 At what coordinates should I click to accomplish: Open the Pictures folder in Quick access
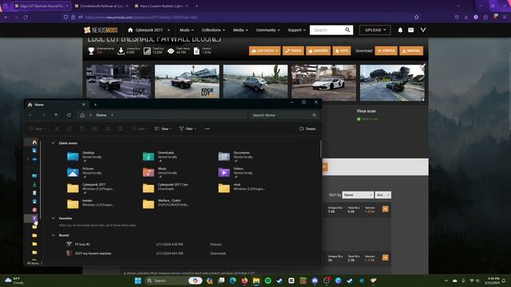pyautogui.click(x=84, y=172)
